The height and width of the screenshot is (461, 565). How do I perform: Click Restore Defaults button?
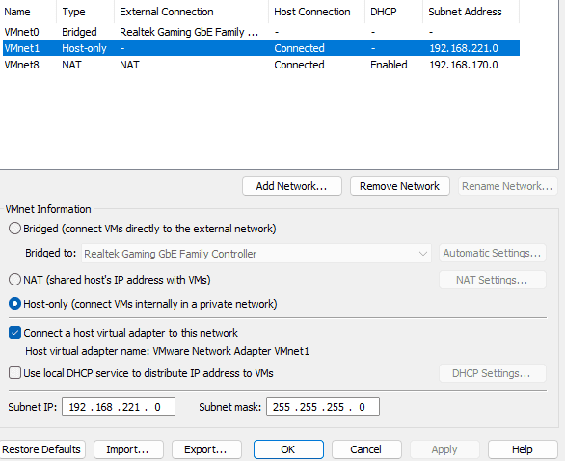tap(41, 449)
